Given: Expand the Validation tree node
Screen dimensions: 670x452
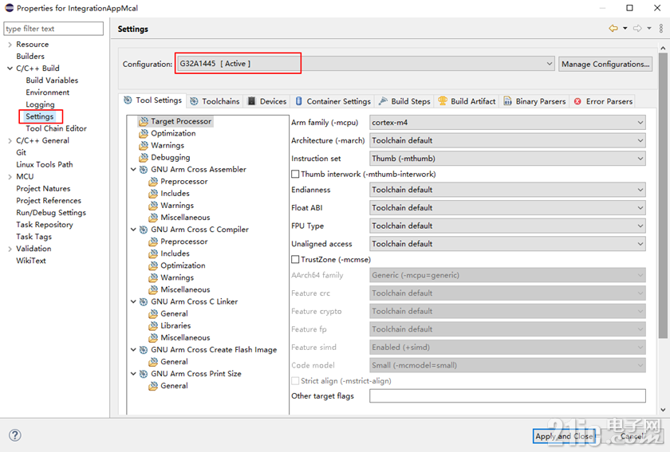Looking at the screenshot, I should tap(10, 249).
